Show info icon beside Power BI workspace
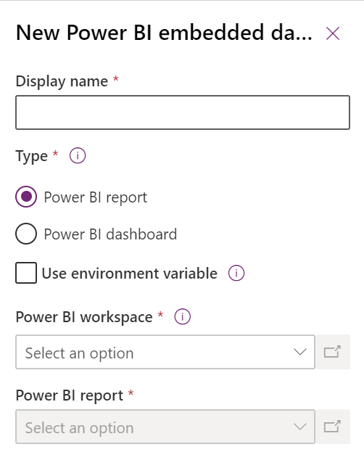364x476 pixels. [182, 316]
